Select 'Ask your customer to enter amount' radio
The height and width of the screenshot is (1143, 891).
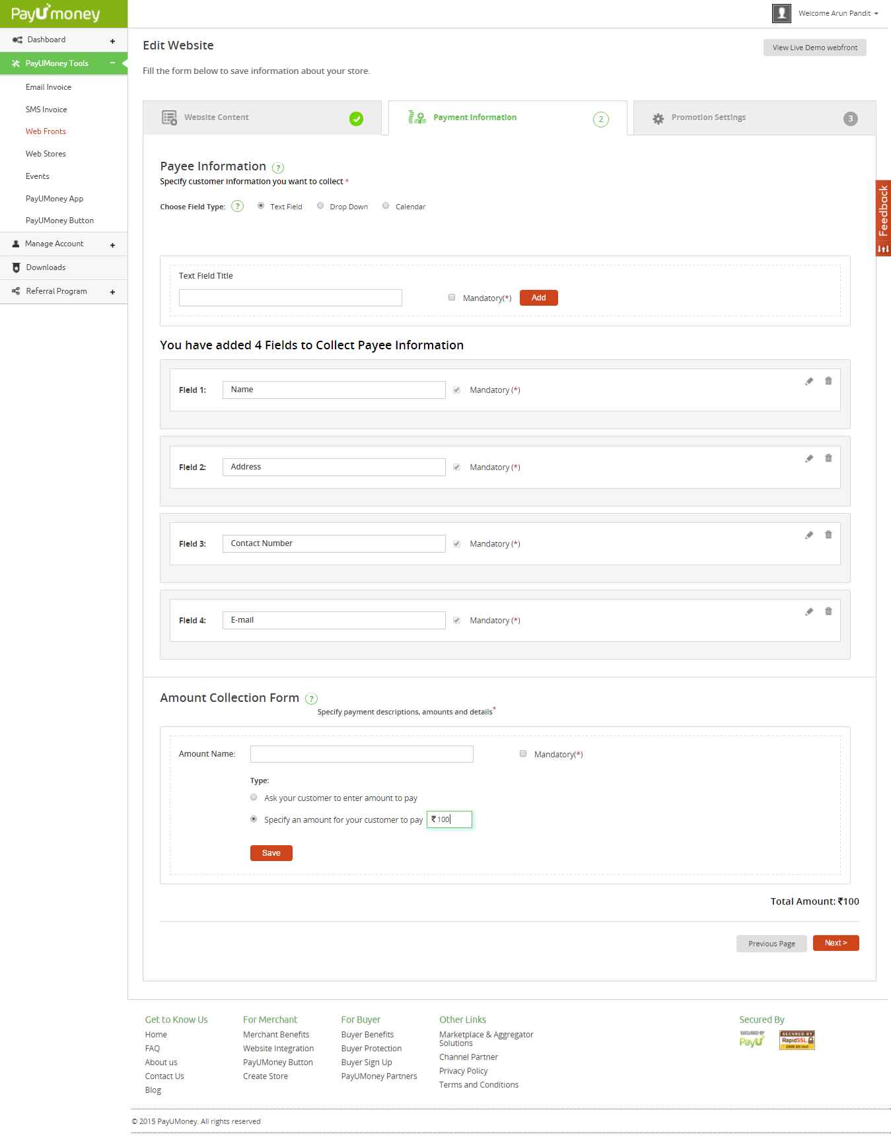pos(254,797)
